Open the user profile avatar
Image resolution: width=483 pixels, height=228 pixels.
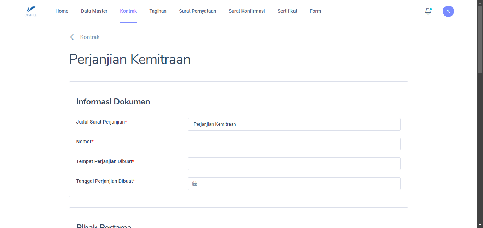[448, 11]
